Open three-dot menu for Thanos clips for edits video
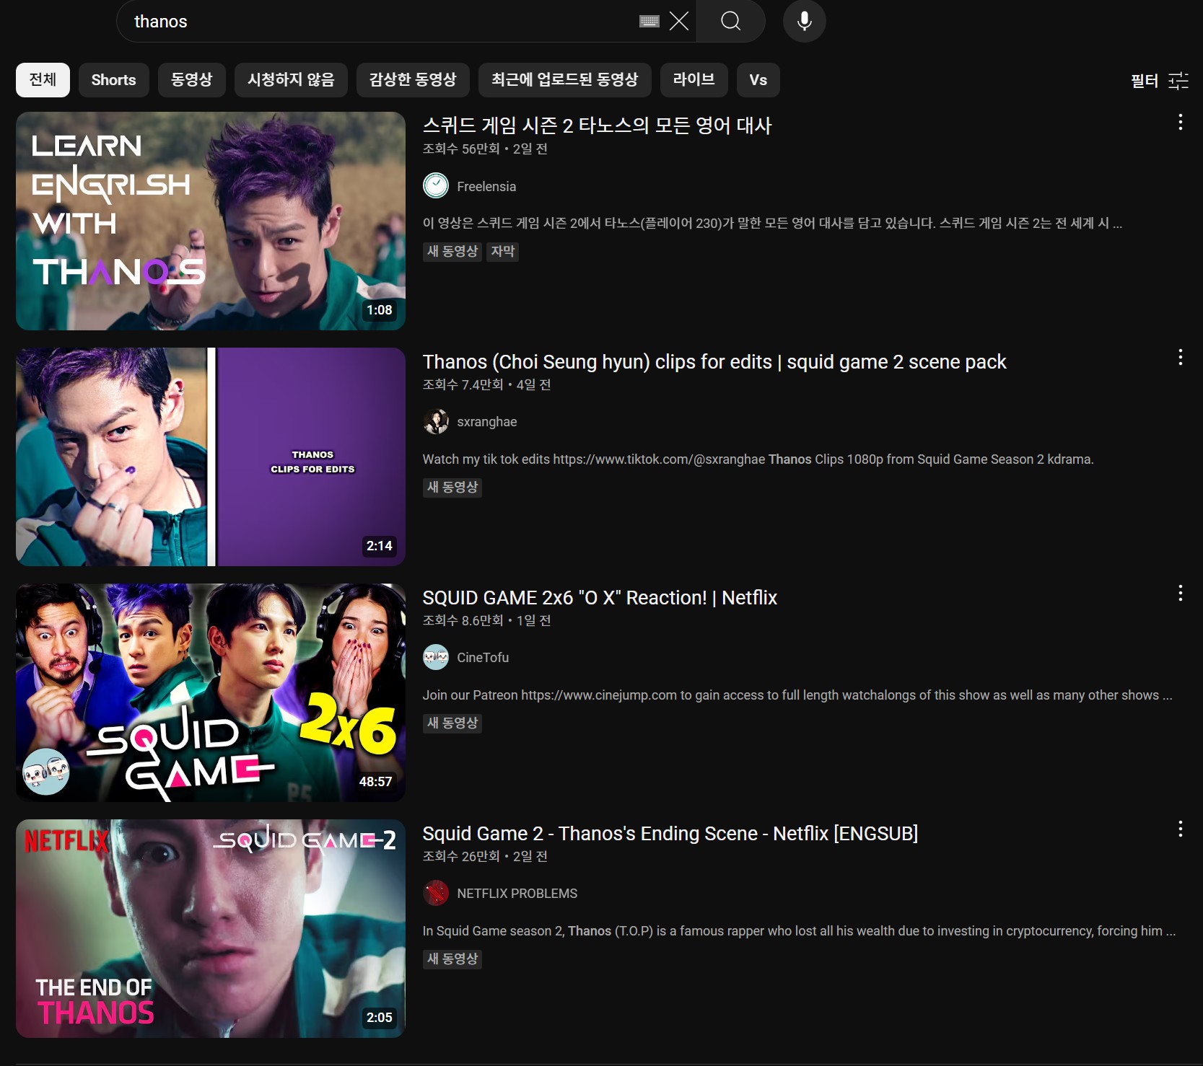1203x1066 pixels. [1180, 358]
